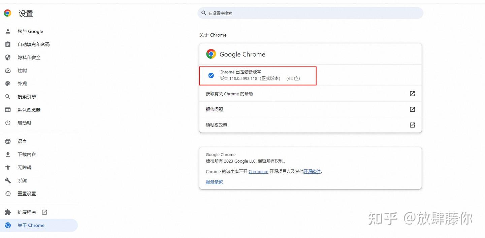Screen dimensions: 485x238
Task: Click the 系统 wrench icon
Action: (8, 180)
